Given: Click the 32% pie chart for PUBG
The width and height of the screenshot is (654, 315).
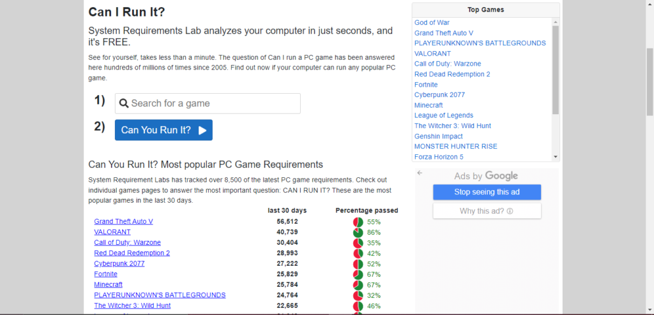Looking at the screenshot, I should coord(358,295).
